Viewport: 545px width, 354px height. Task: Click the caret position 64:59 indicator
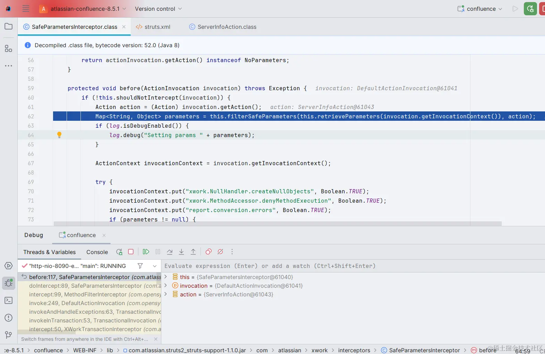click(523, 351)
